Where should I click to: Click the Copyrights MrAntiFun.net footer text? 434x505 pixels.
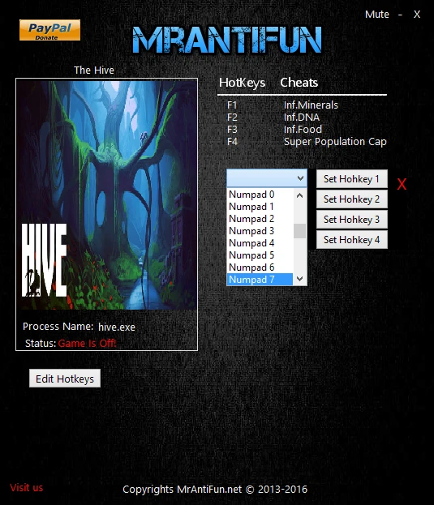click(215, 490)
